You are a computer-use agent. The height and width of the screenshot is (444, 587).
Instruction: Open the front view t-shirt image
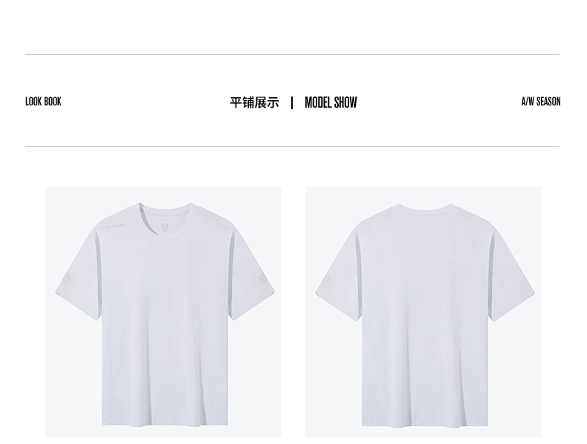(163, 312)
